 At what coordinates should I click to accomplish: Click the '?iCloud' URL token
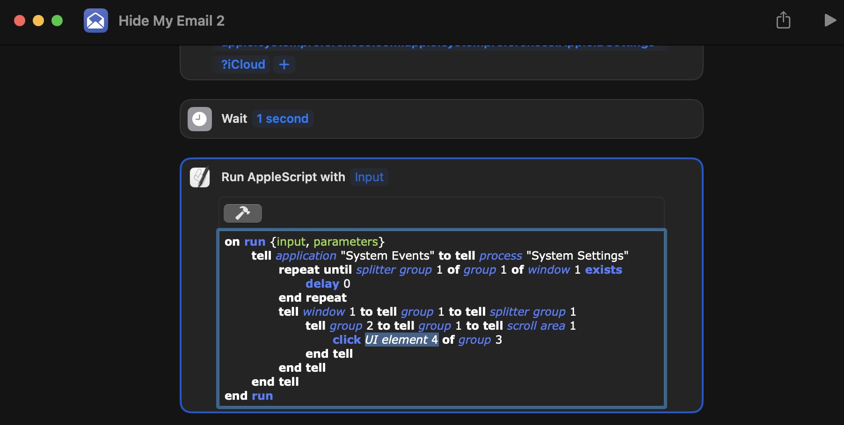(x=243, y=64)
